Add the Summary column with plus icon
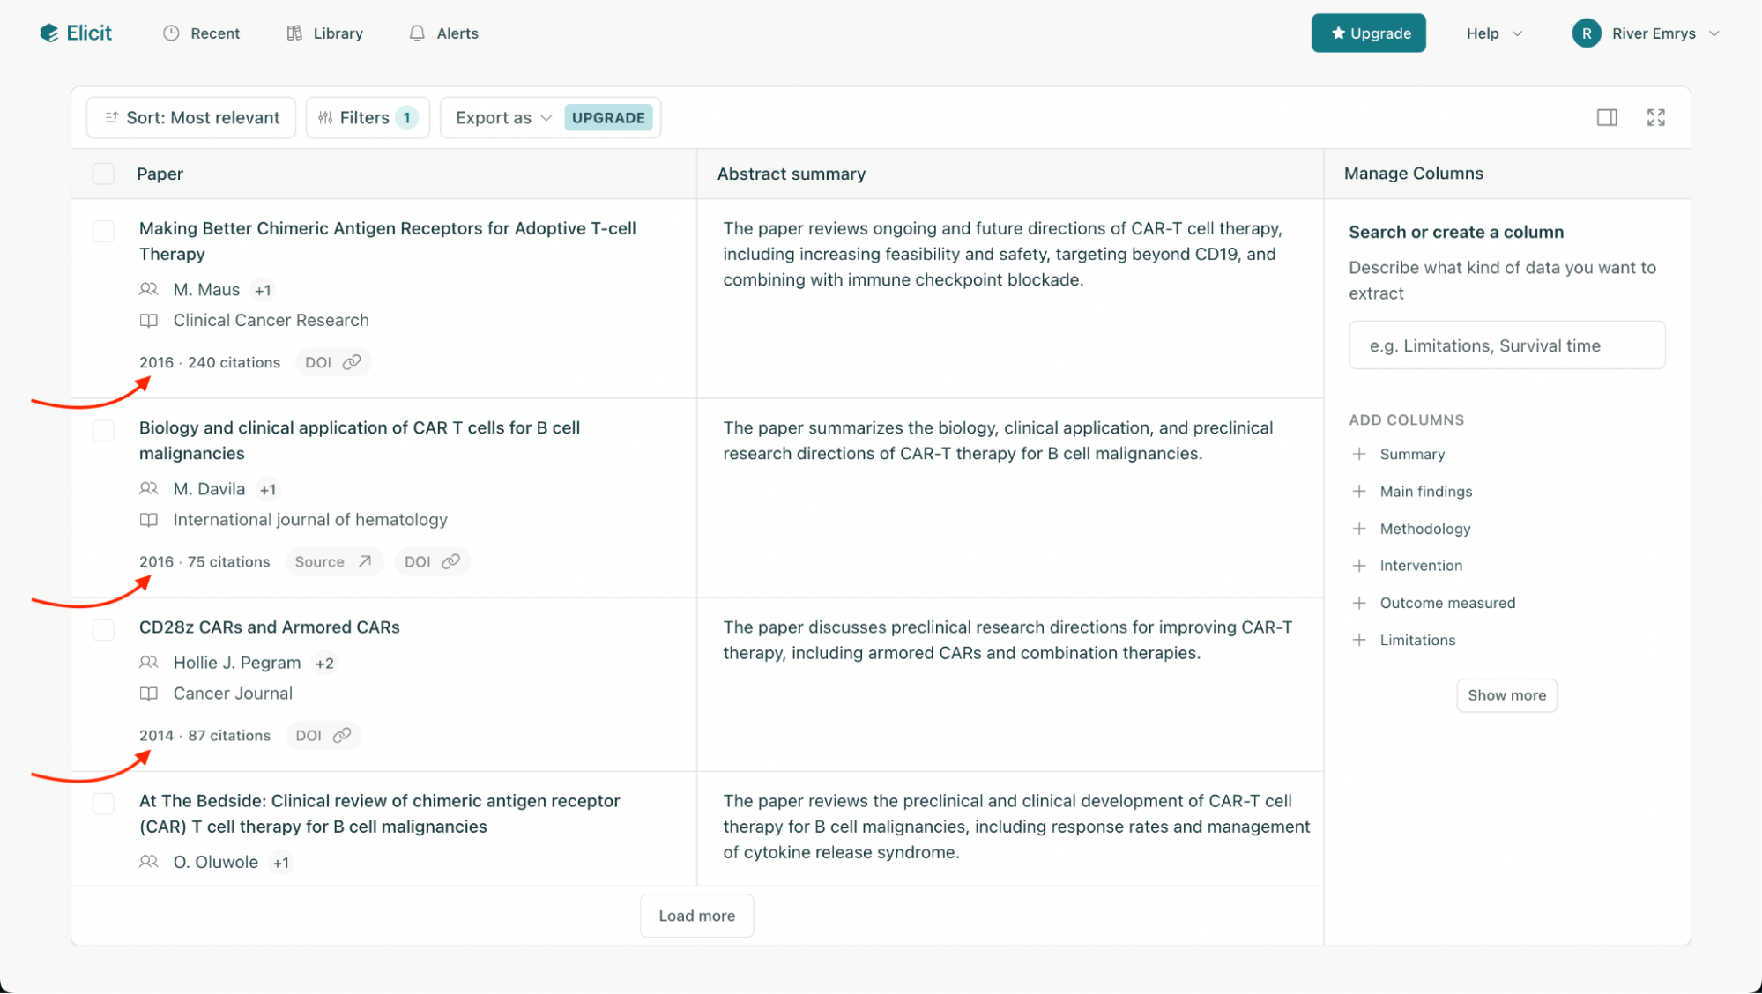This screenshot has width=1762, height=994. coord(1359,454)
